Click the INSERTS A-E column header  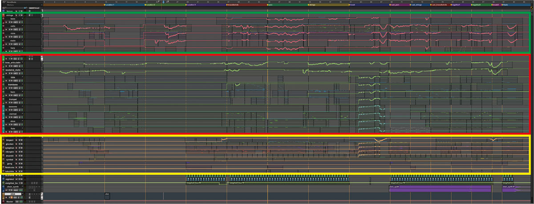(x=34, y=8)
